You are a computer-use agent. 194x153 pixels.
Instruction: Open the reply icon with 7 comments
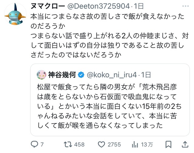pyautogui.click(x=34, y=144)
